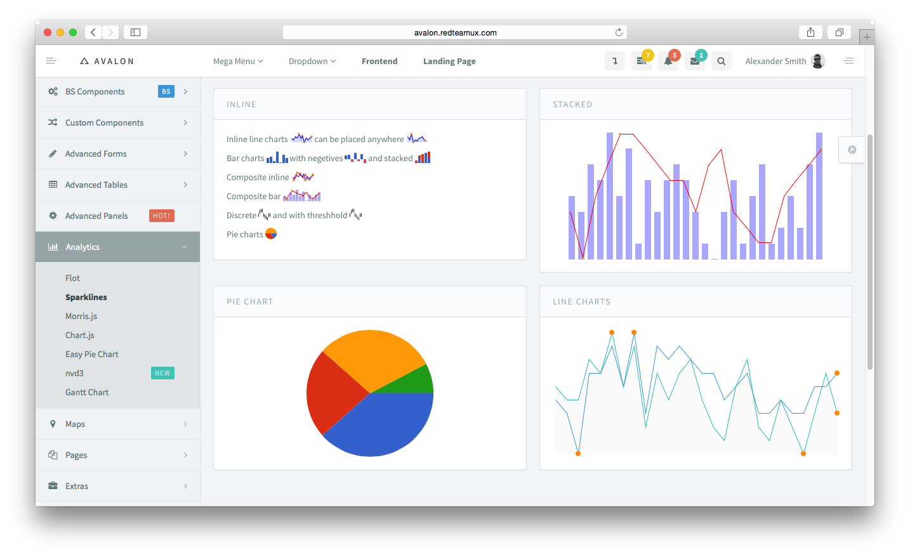Screen dimensions: 910x557
Task: Expand the Extras chevron
Action: [x=185, y=486]
